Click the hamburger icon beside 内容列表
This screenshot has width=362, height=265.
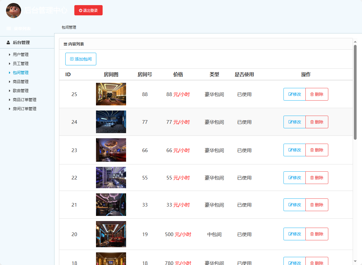66,44
